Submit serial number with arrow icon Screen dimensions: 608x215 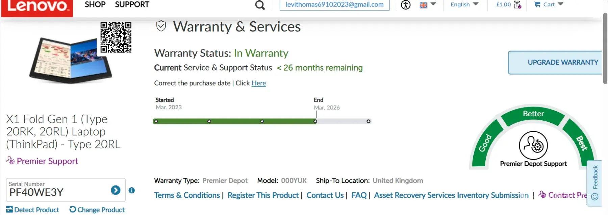point(116,190)
